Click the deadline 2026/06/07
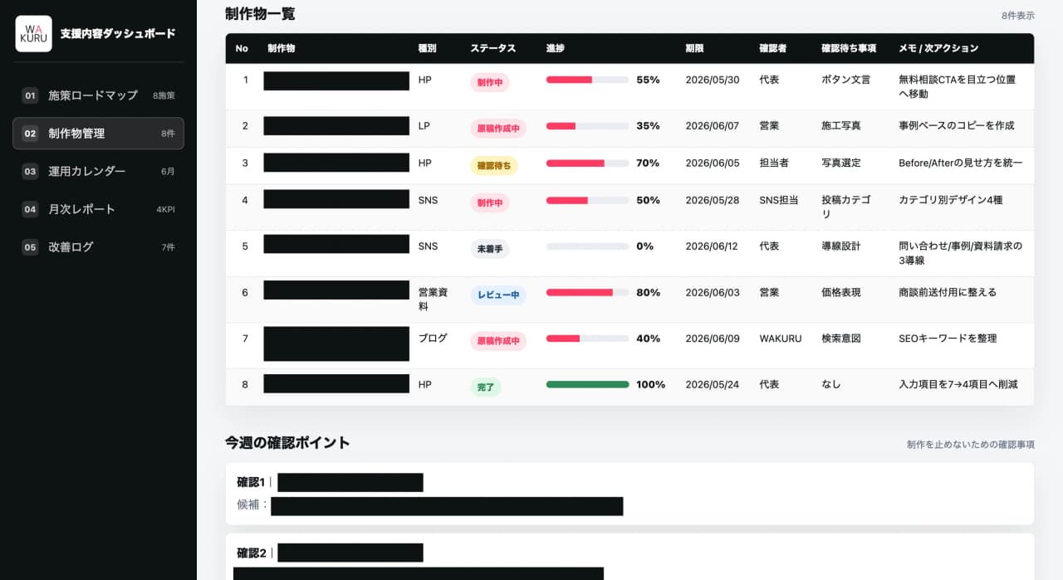Screen dimensions: 1063x580 coord(713,126)
